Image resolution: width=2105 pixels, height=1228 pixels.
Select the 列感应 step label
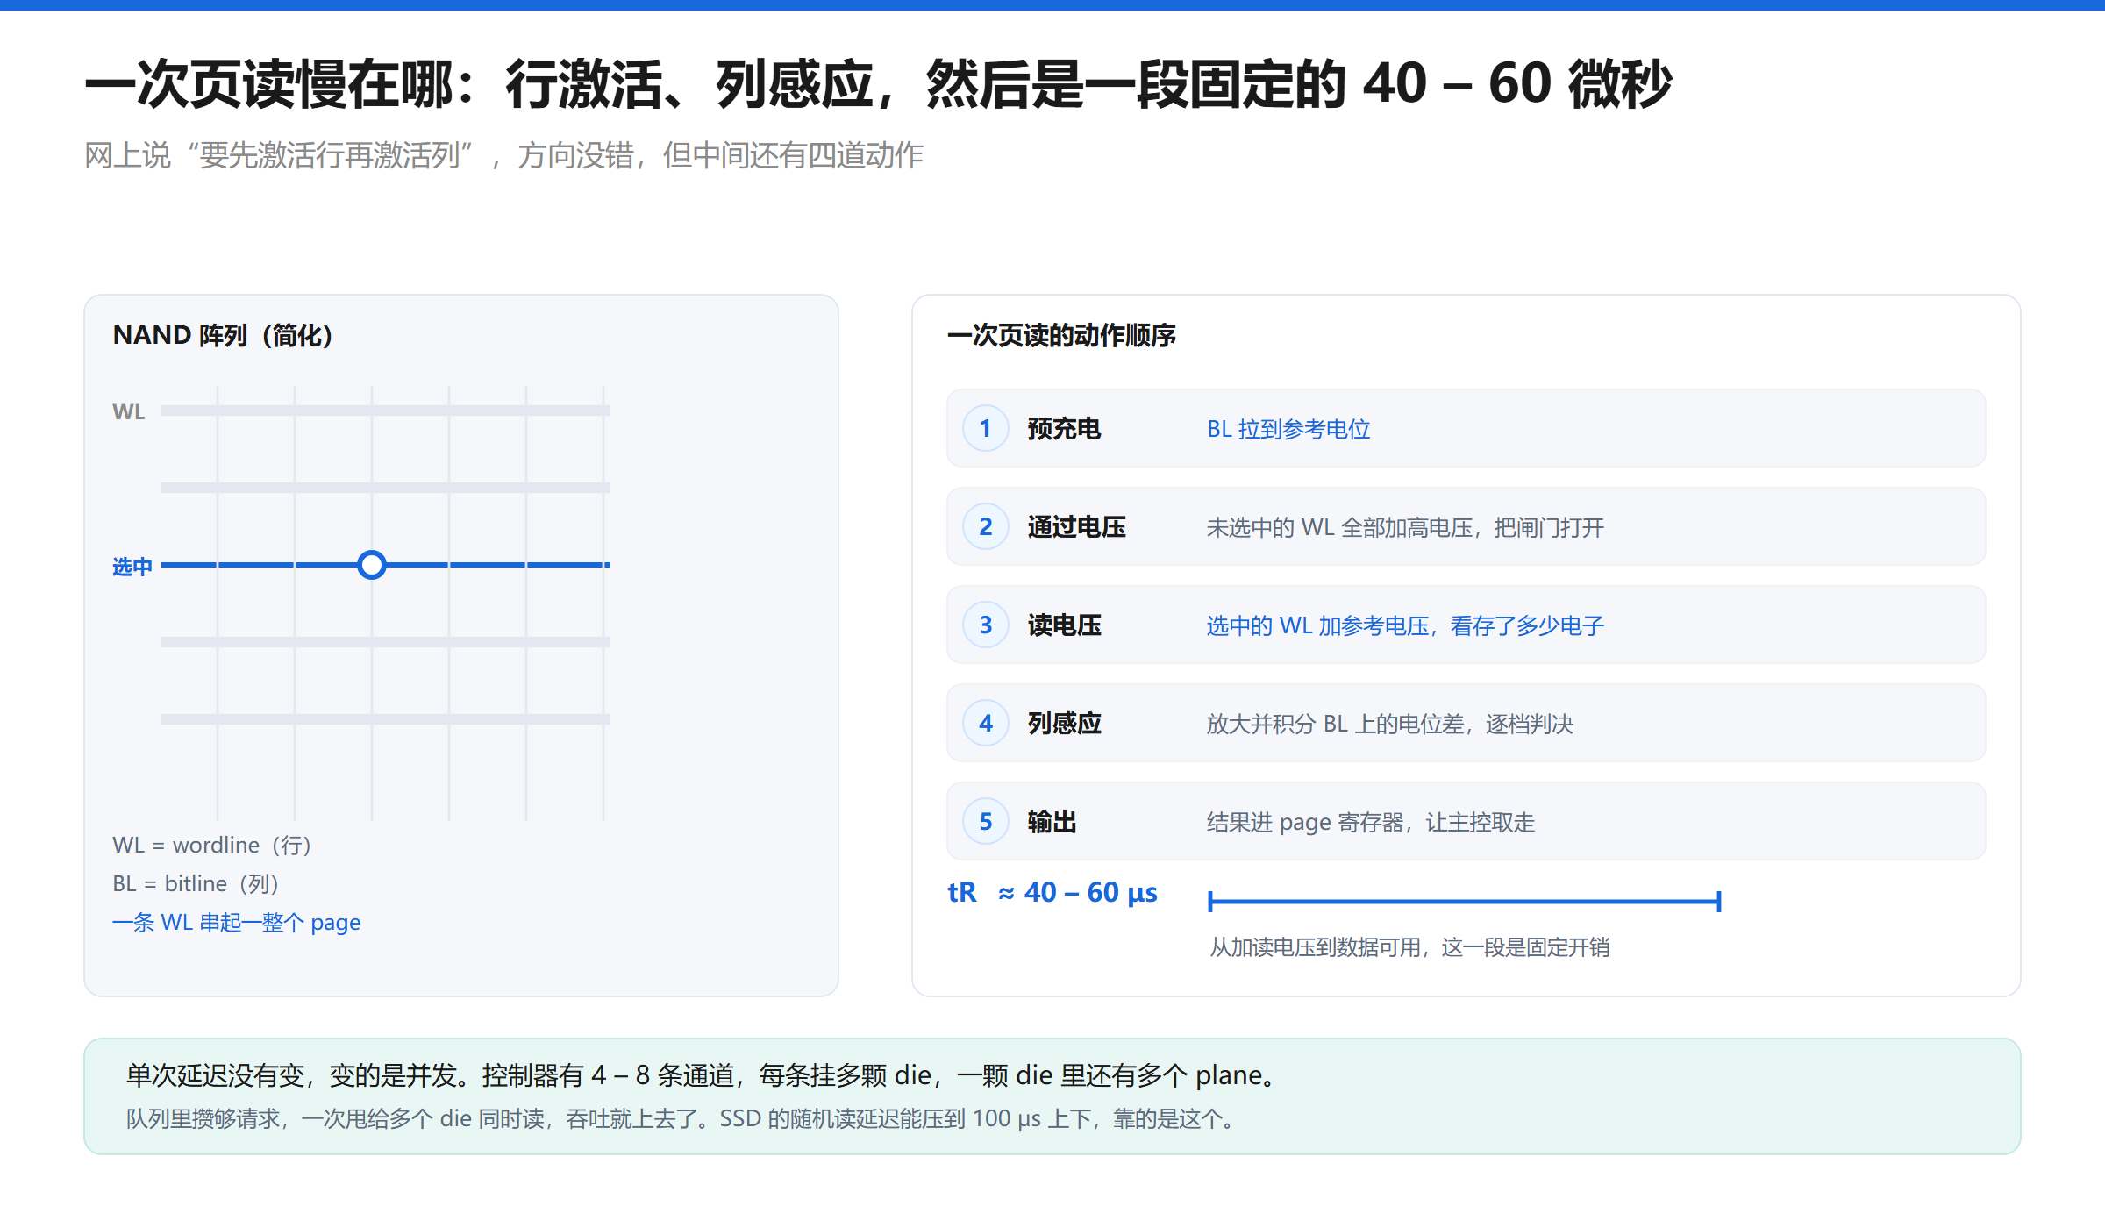(1064, 724)
